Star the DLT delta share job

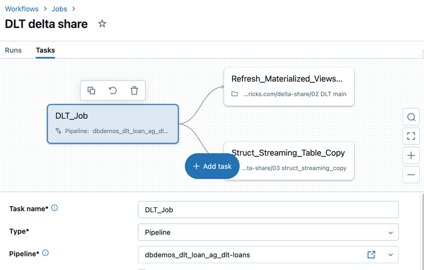[x=102, y=24]
